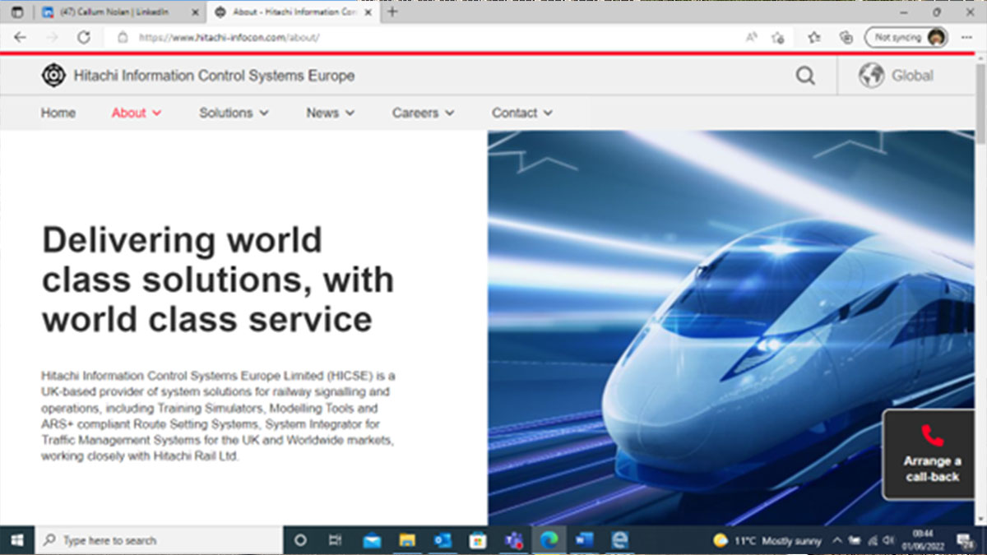
Task: Select Home in the navigation menu
Action: click(58, 113)
